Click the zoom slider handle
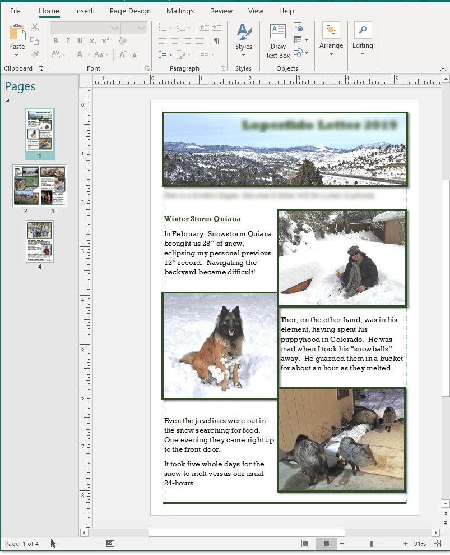 (371, 544)
